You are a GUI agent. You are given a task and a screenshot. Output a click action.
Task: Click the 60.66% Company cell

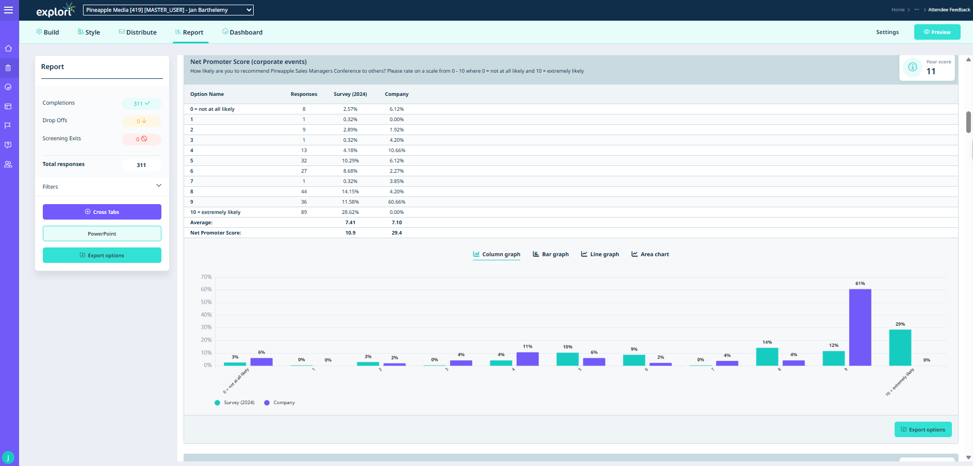pos(397,202)
